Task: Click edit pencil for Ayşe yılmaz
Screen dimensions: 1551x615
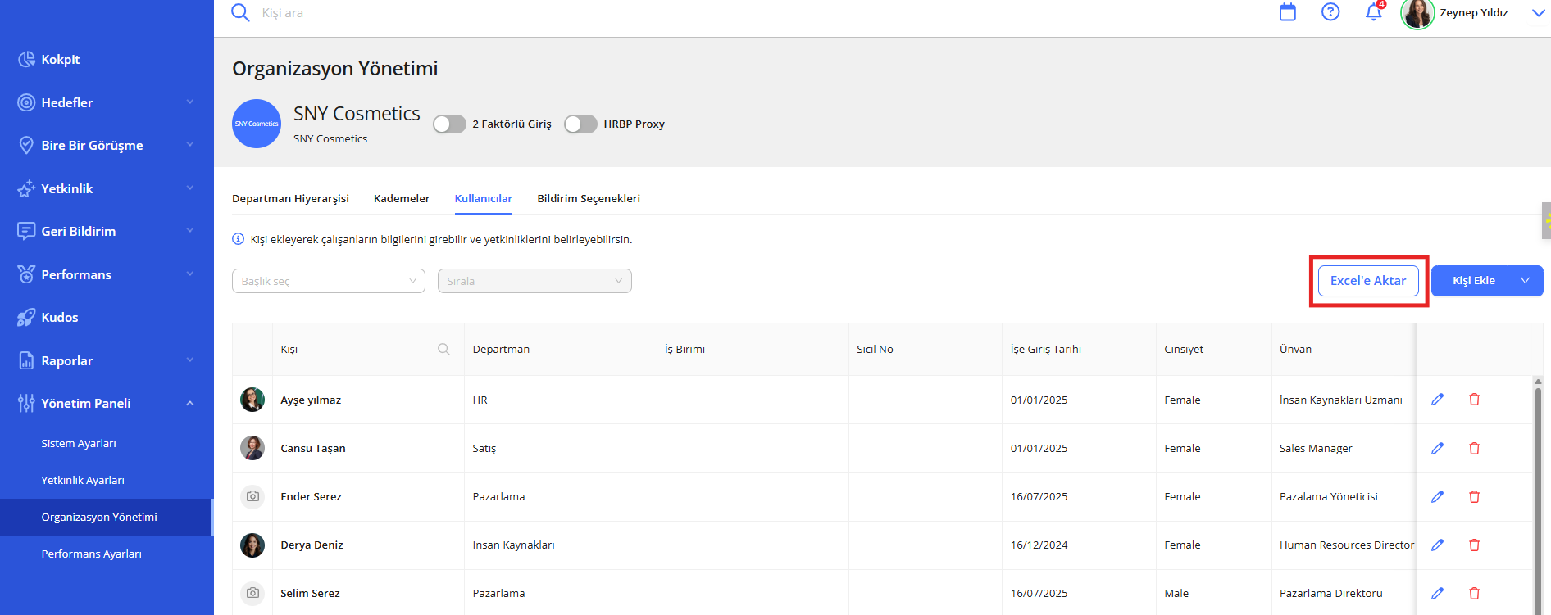Action: pos(1437,400)
